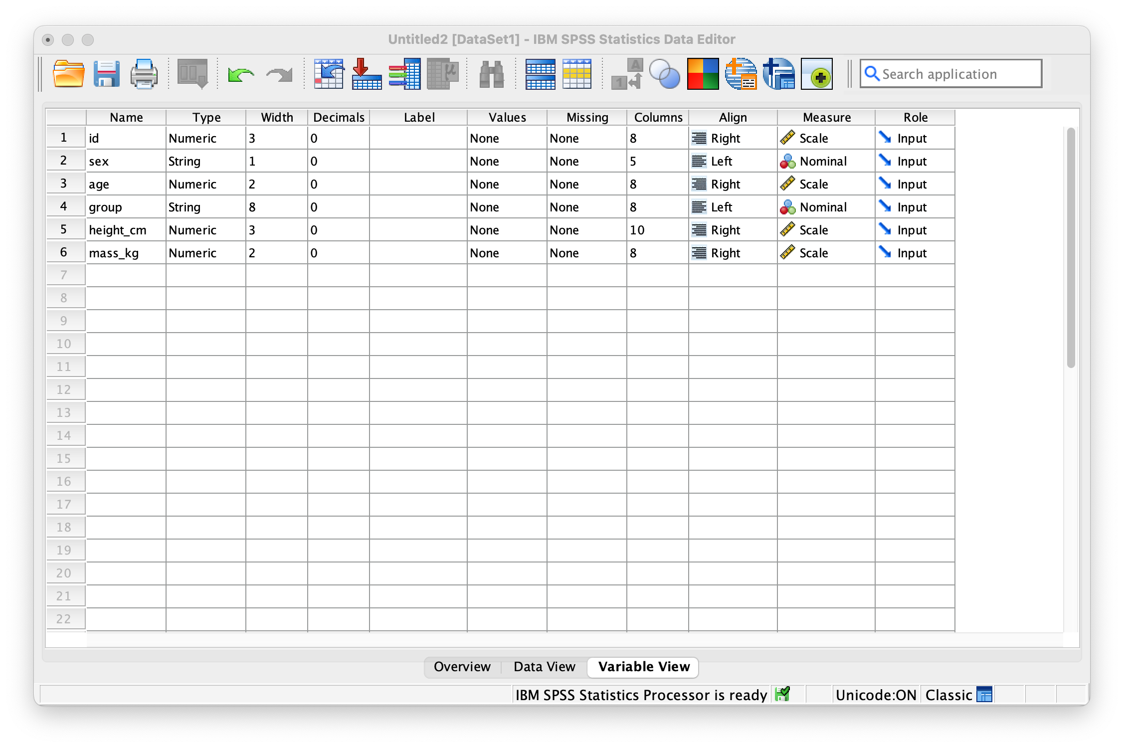Select row header number 5
The image size is (1124, 748).
pos(64,229)
